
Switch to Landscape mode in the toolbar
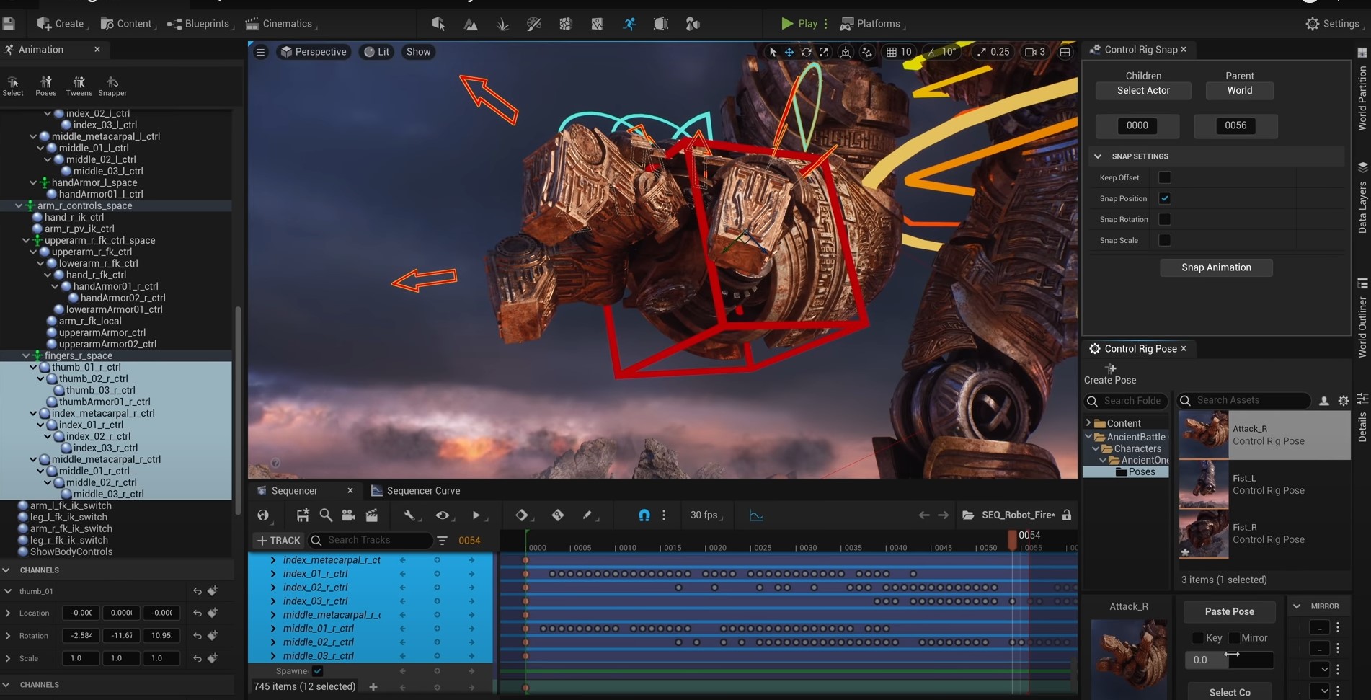pyautogui.click(x=470, y=24)
